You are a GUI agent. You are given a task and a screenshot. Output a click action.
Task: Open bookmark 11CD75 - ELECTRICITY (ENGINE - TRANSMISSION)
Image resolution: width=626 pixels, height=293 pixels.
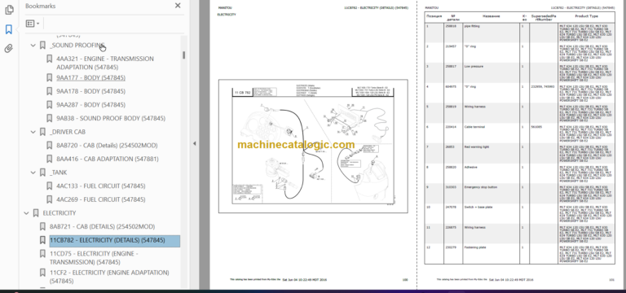pyautogui.click(x=94, y=258)
